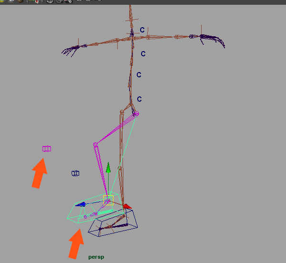286x263 pixels.
Task: Grab the green Y-axis move manipulator arrow
Action: pos(108,167)
